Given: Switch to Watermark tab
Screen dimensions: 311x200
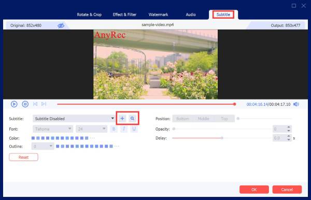Looking at the screenshot, I should coord(158,15).
